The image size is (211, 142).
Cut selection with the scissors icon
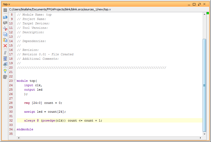[5, 29]
